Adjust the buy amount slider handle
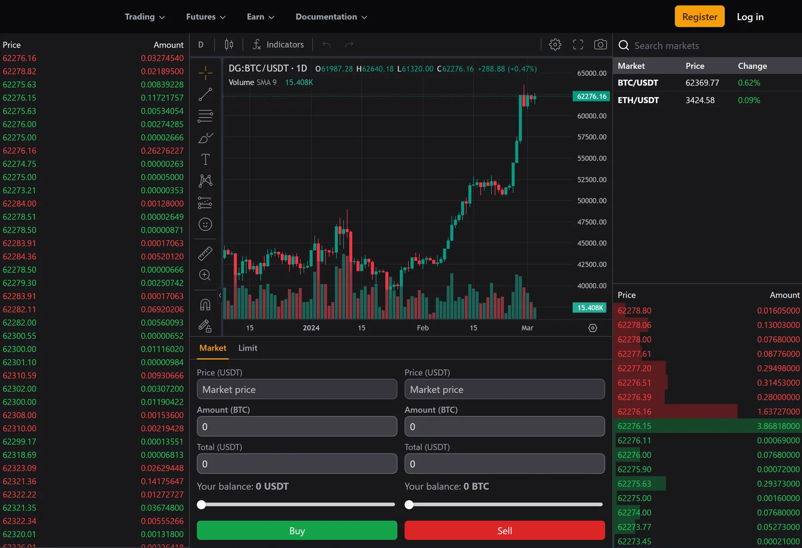802x548 pixels. 202,504
